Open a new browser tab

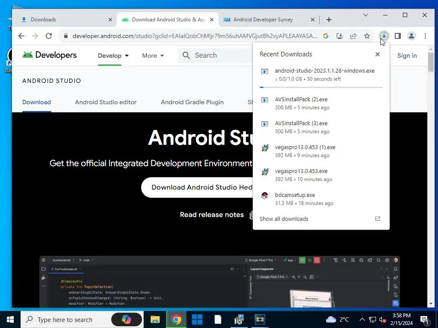[x=329, y=20]
